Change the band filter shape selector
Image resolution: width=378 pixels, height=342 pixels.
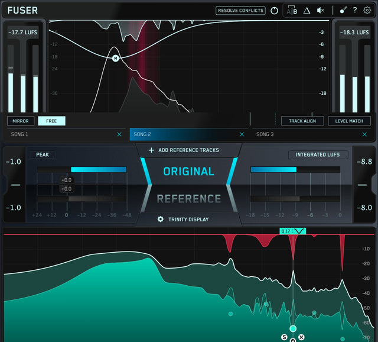point(299,231)
